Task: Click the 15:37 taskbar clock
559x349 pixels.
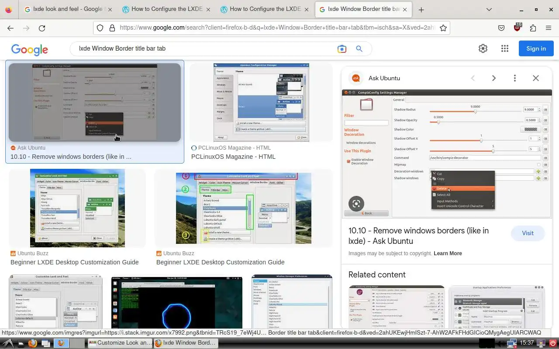Action: point(527,343)
